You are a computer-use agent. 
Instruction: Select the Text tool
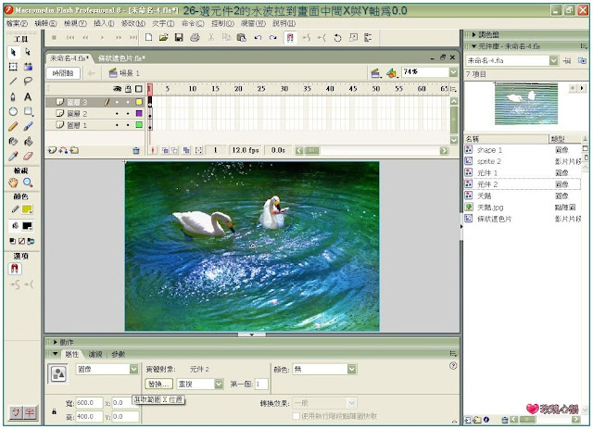tap(28, 97)
